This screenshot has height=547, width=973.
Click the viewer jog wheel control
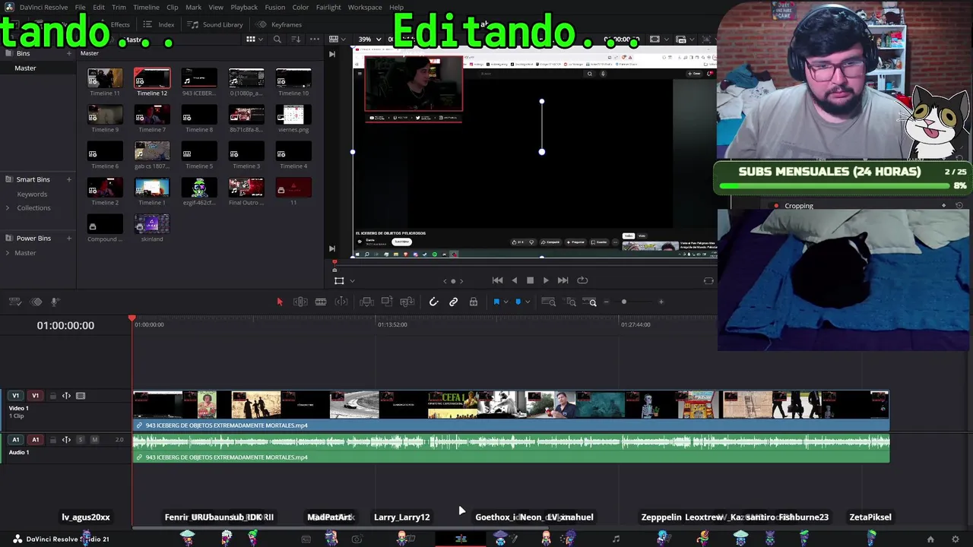pos(453,281)
